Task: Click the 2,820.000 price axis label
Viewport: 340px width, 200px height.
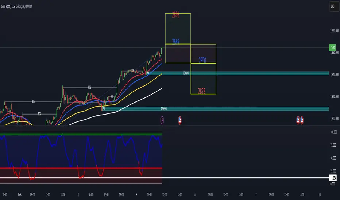Action: pyautogui.click(x=334, y=97)
